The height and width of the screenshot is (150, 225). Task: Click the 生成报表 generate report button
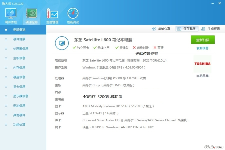pos(210,29)
